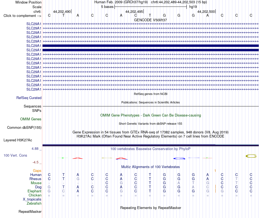Click the RepeatMasker side label

(x=30, y=211)
